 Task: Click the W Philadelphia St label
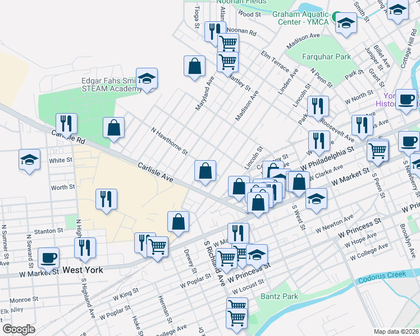pyautogui.click(x=327, y=158)
